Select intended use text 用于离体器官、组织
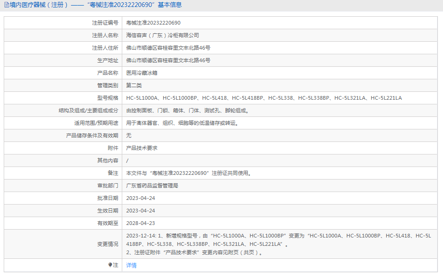The height and width of the screenshot is (276, 443). [182, 123]
